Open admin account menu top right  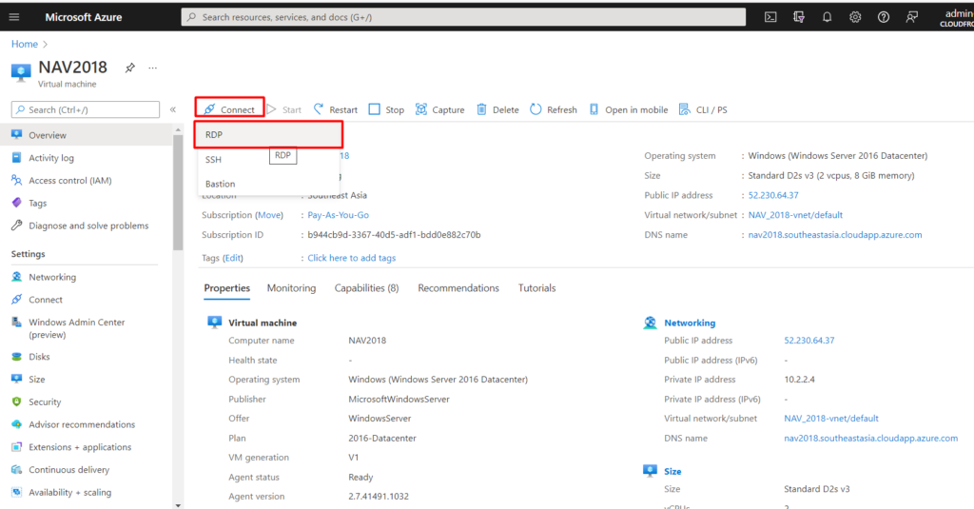[x=957, y=17]
